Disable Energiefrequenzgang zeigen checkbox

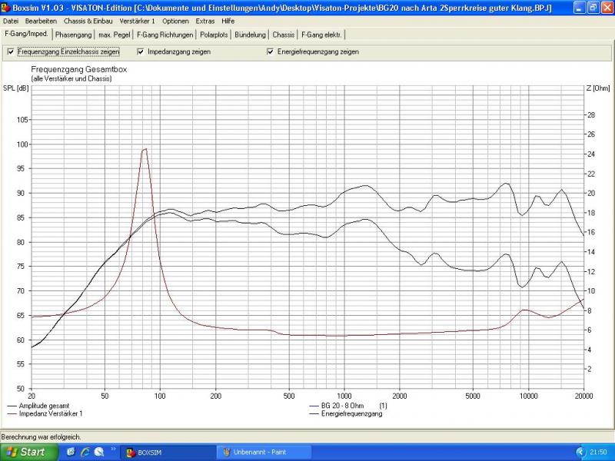coord(271,51)
